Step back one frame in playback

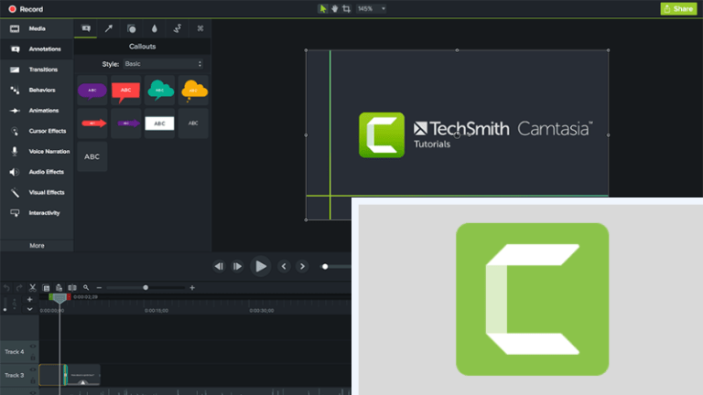(219, 266)
